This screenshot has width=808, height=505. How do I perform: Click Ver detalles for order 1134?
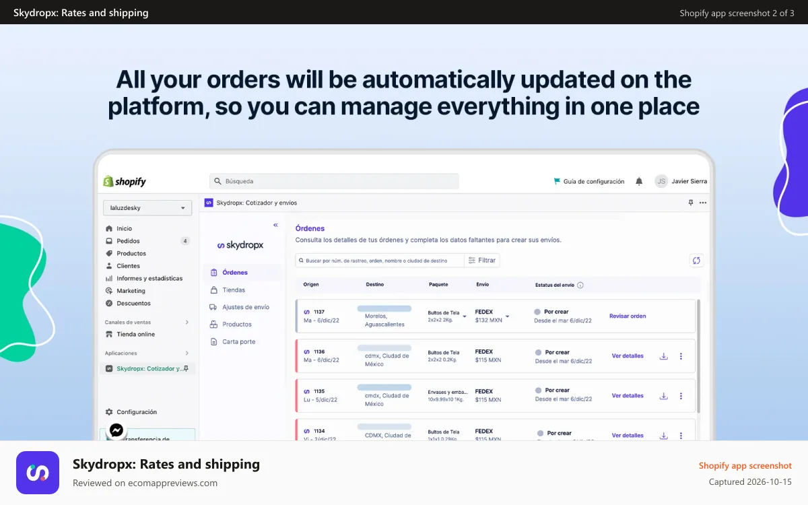point(628,436)
